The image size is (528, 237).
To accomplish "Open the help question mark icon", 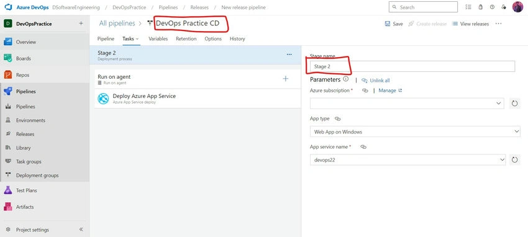I will tap(493, 7).
